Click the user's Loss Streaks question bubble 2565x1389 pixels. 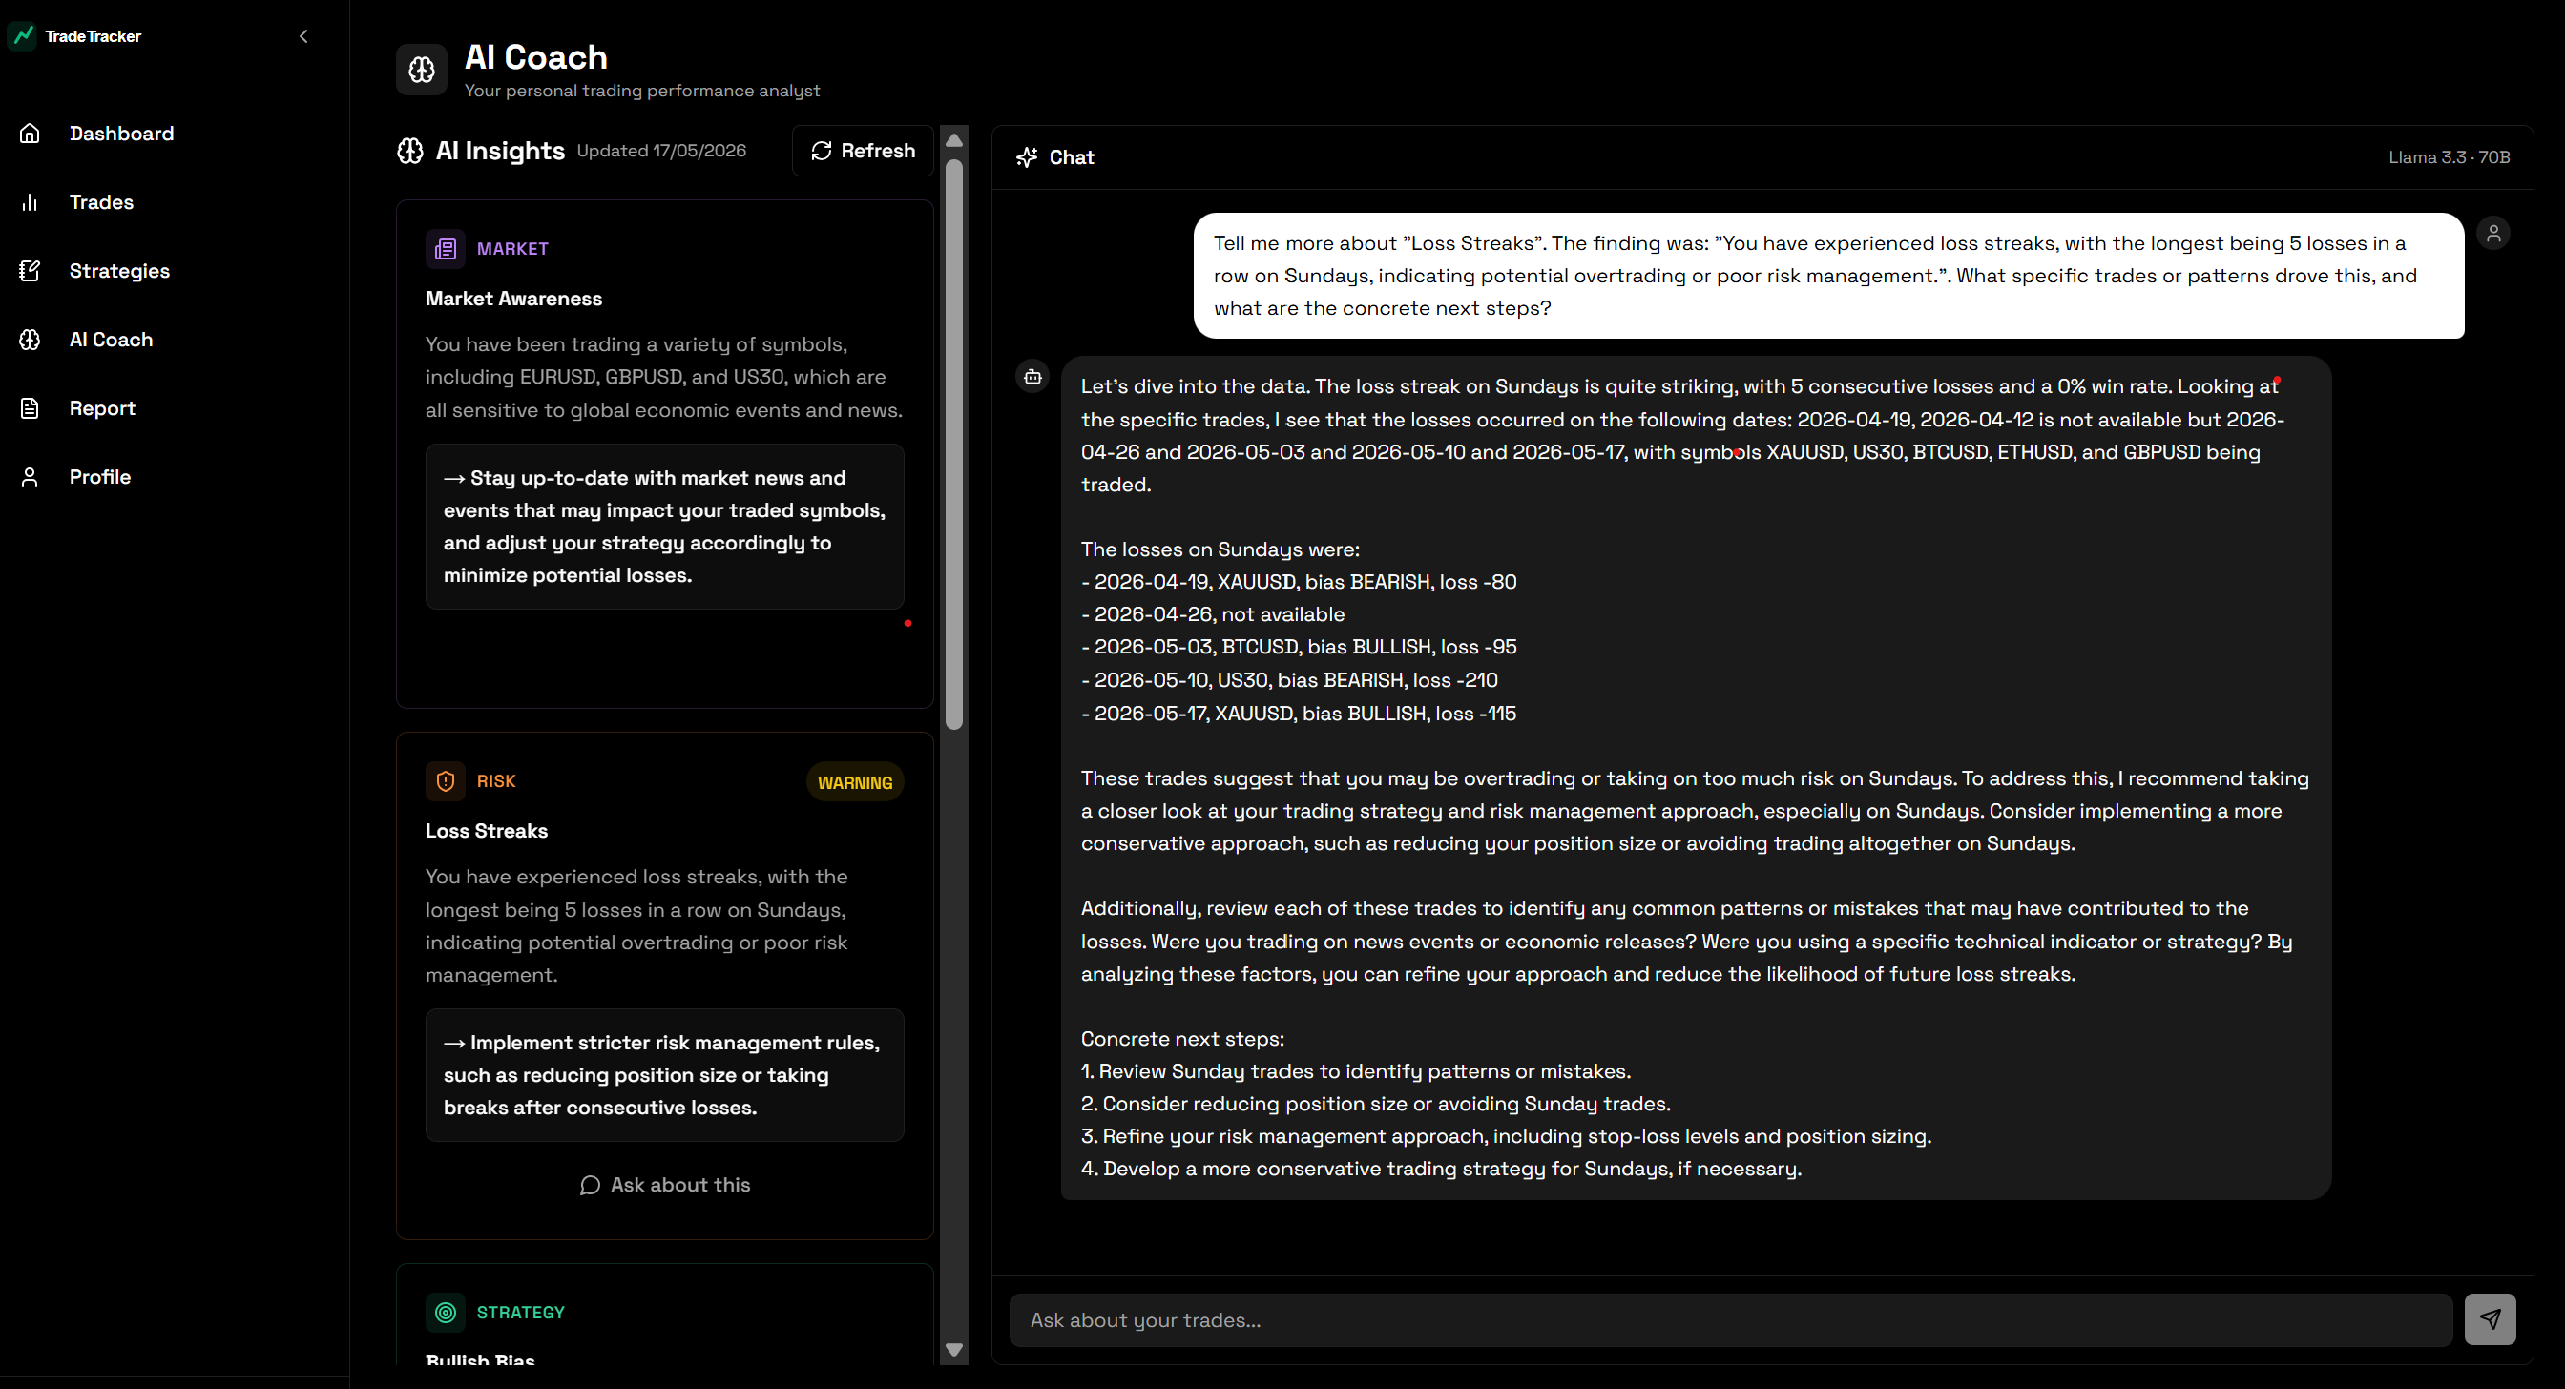[x=1829, y=276]
